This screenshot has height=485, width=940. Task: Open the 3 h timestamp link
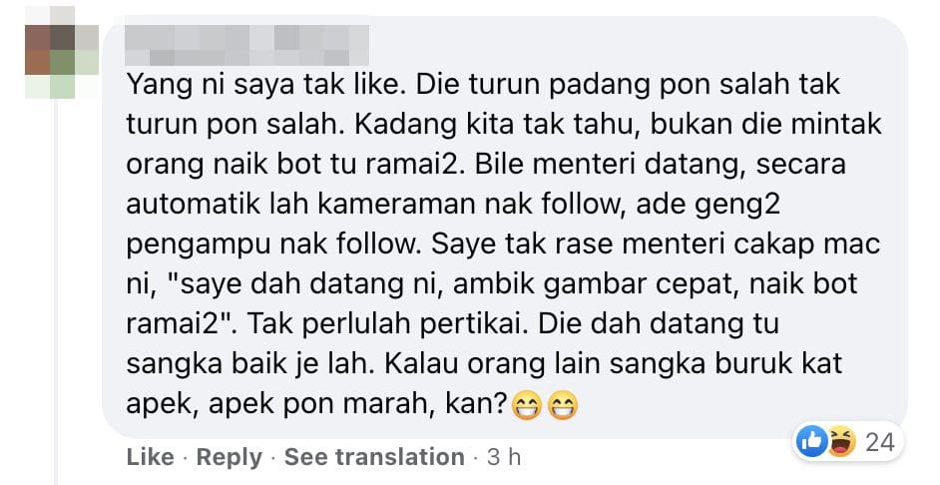pos(504,457)
